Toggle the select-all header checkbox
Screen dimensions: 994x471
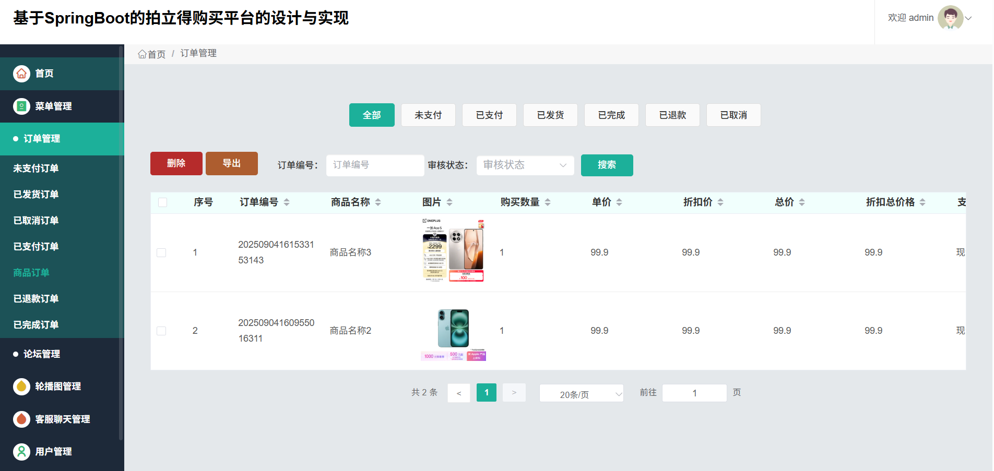162,202
